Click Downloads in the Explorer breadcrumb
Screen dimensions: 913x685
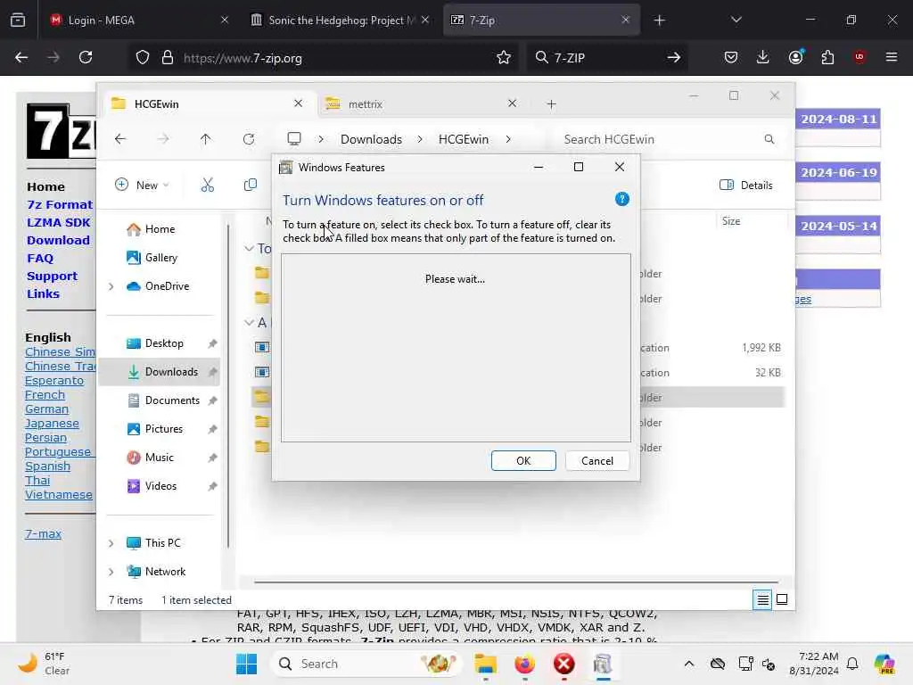pos(371,139)
